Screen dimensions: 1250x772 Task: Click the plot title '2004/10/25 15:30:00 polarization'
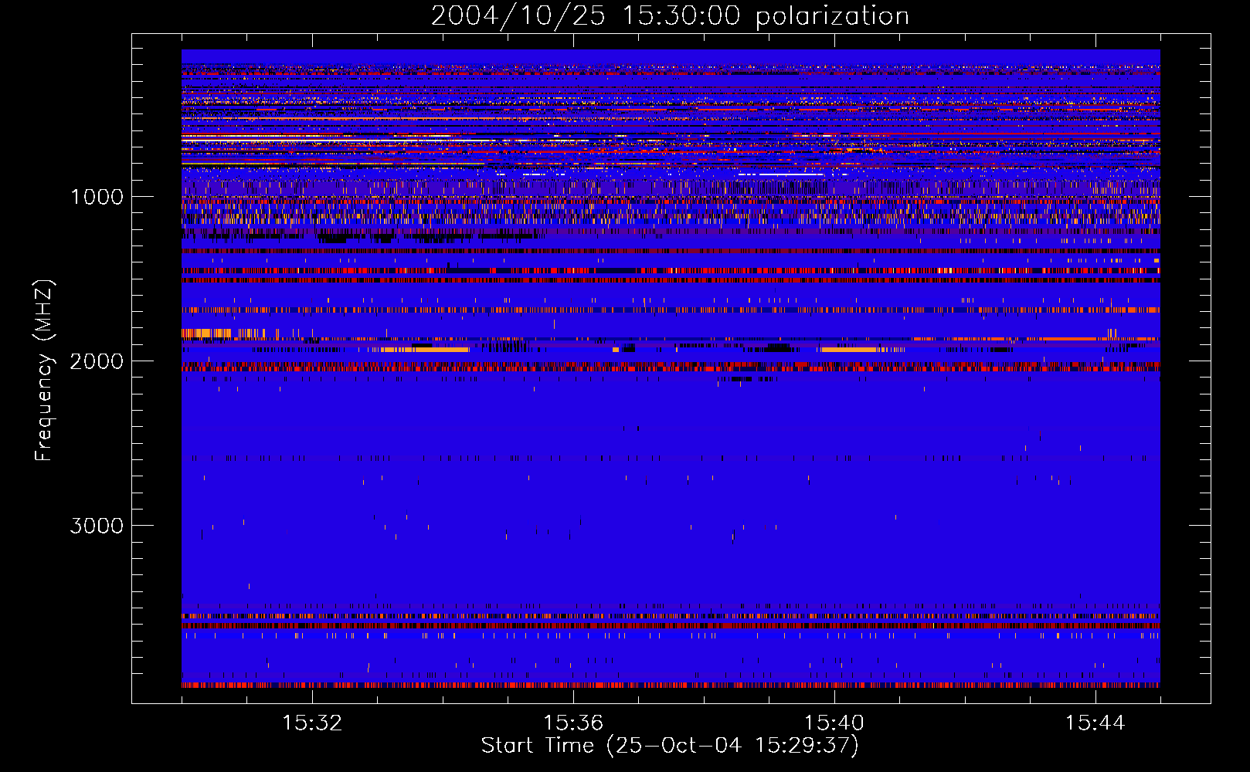(x=670, y=15)
